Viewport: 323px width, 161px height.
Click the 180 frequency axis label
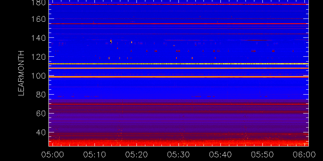click(x=38, y=3)
